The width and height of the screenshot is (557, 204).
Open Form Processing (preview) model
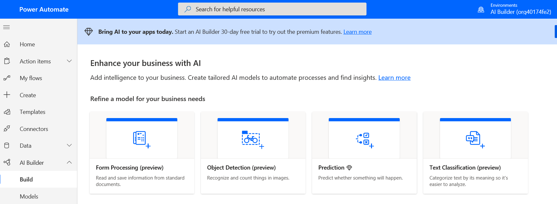click(x=130, y=168)
